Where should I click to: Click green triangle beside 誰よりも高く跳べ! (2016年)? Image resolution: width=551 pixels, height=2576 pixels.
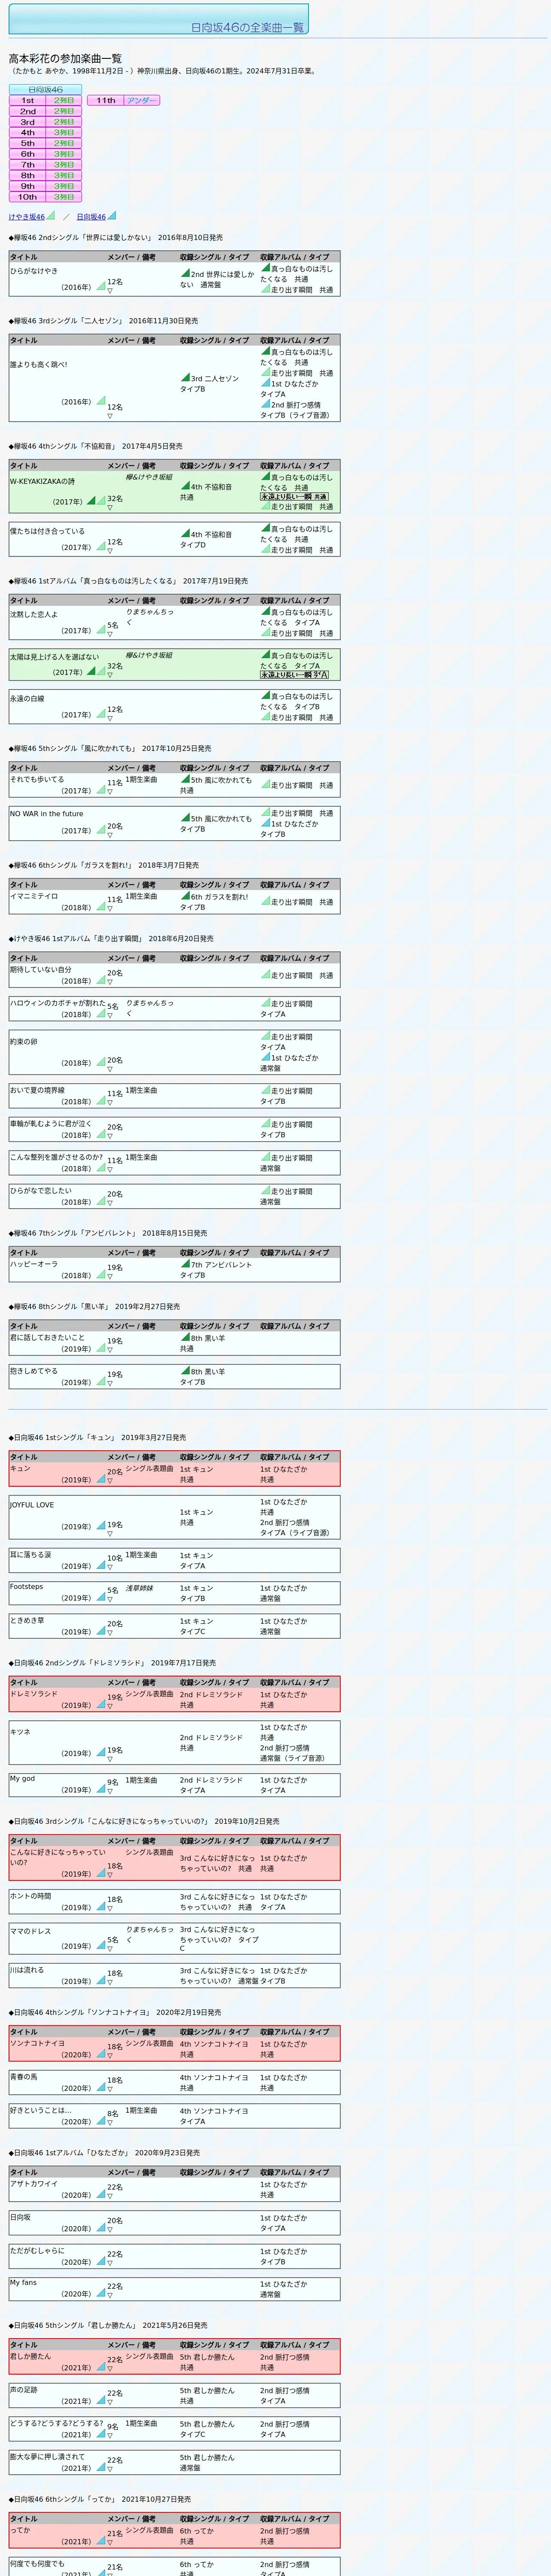[101, 401]
